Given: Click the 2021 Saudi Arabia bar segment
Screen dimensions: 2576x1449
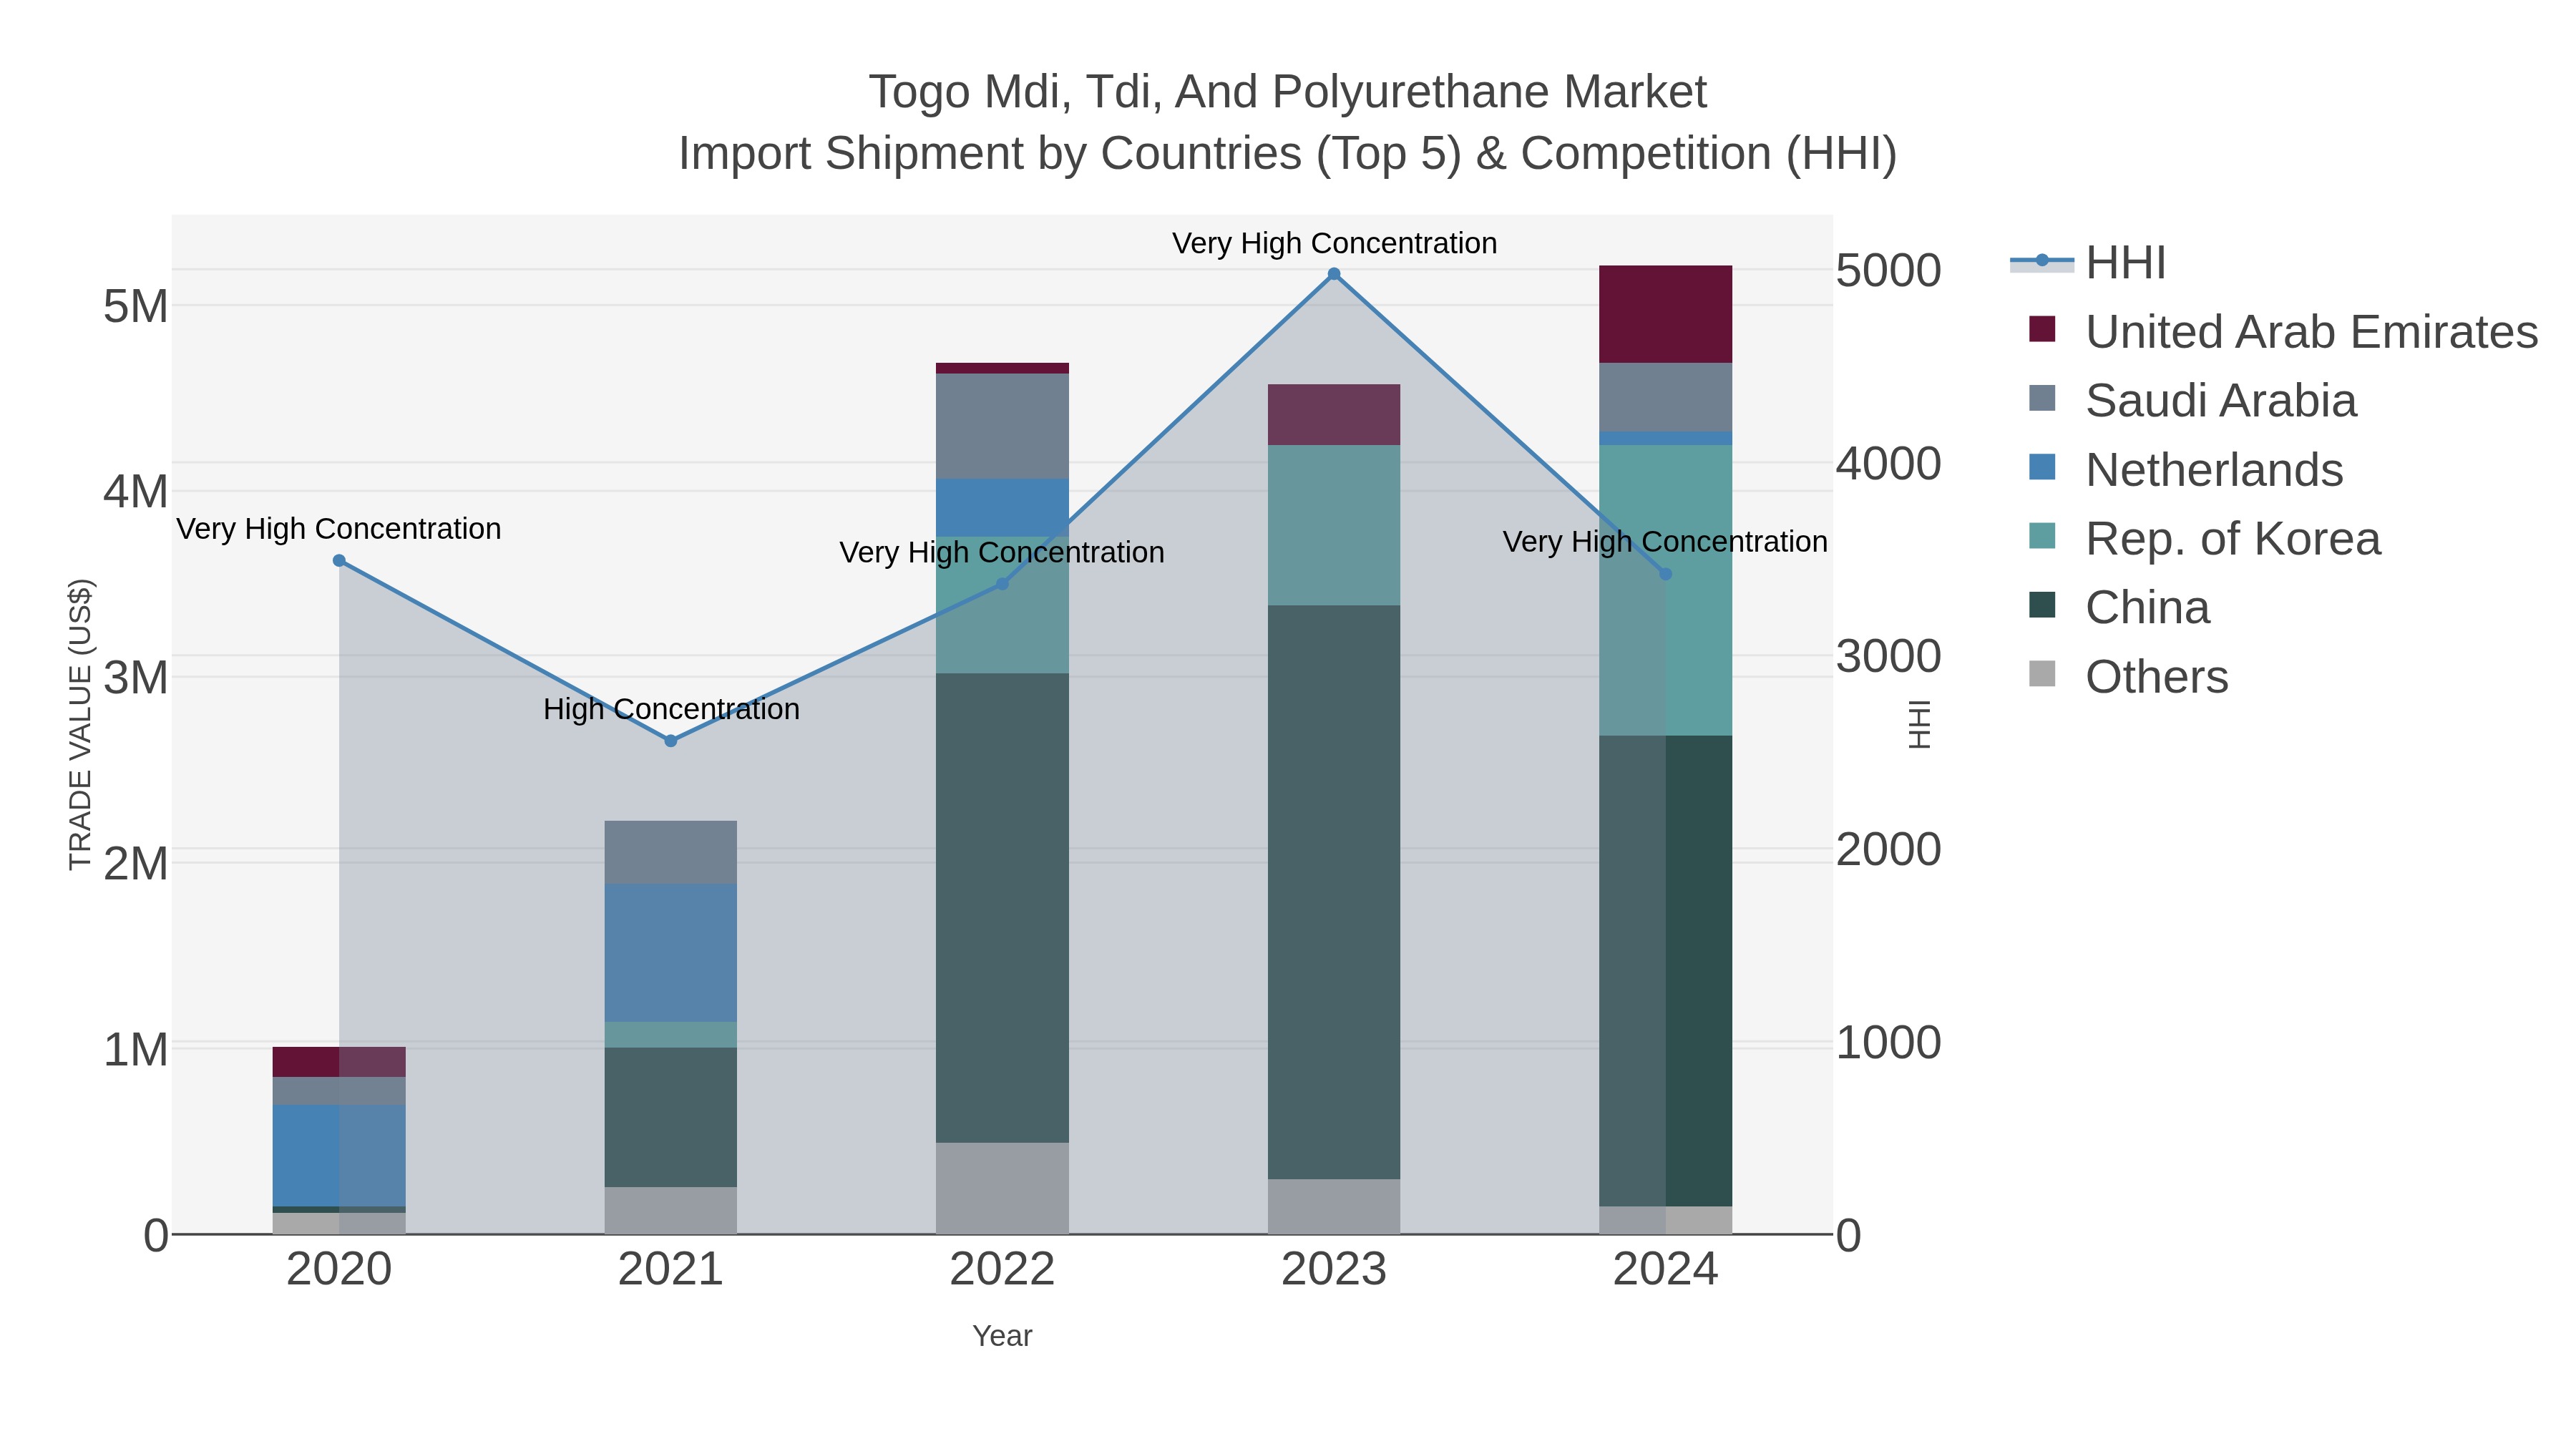Looking at the screenshot, I should [671, 852].
